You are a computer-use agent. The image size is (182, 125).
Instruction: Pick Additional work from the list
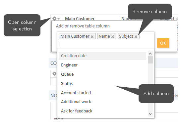tap(102, 102)
